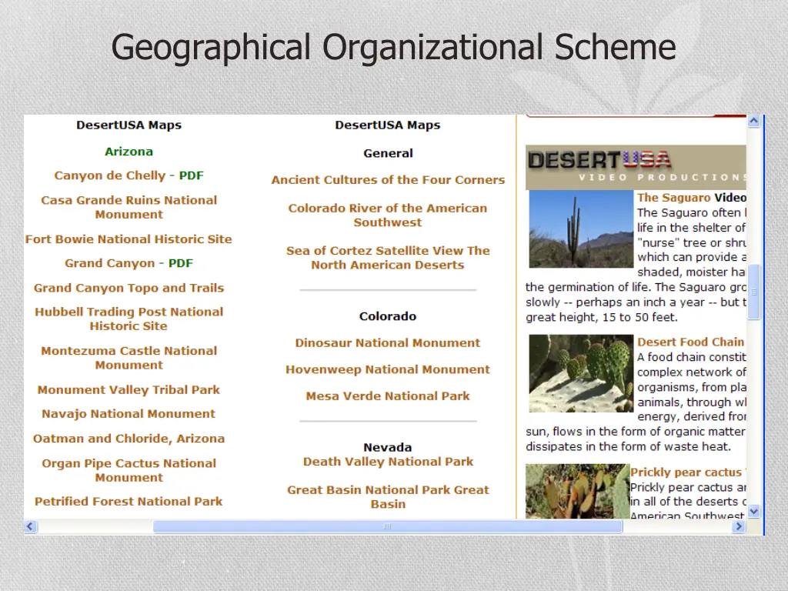
Task: Open Grand Canyon Topo and Trails link
Action: click(129, 288)
